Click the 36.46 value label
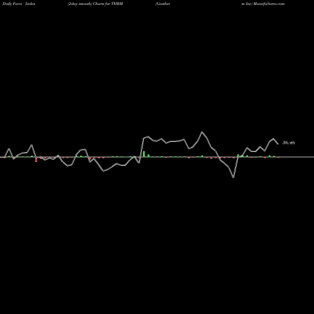 (x=289, y=143)
